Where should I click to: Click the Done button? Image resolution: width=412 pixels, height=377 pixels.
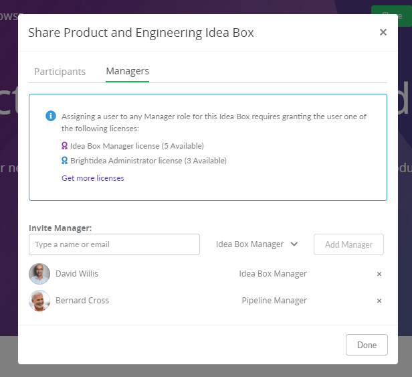click(367, 345)
